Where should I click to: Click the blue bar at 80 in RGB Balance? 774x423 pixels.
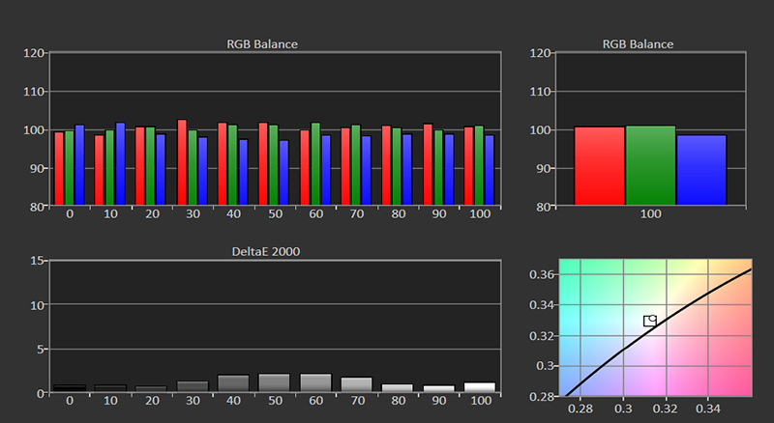[x=406, y=170]
